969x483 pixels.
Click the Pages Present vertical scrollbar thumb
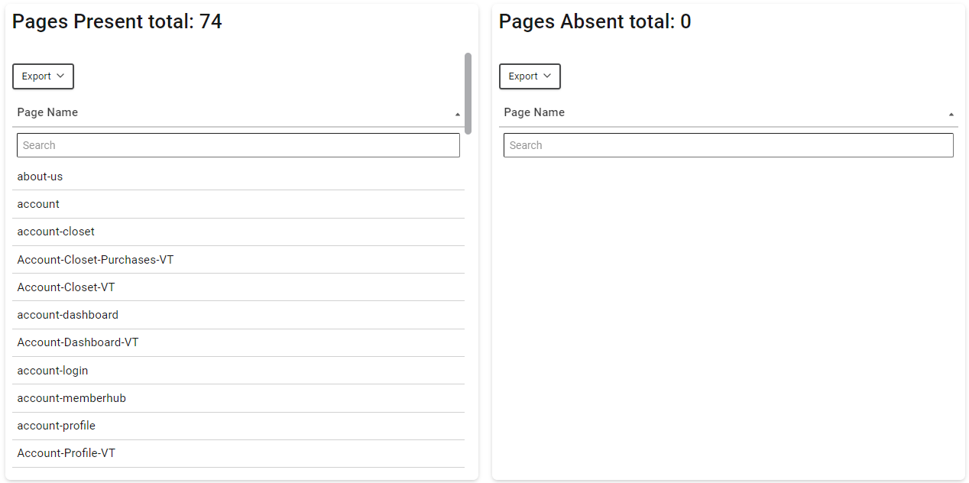pos(468,93)
